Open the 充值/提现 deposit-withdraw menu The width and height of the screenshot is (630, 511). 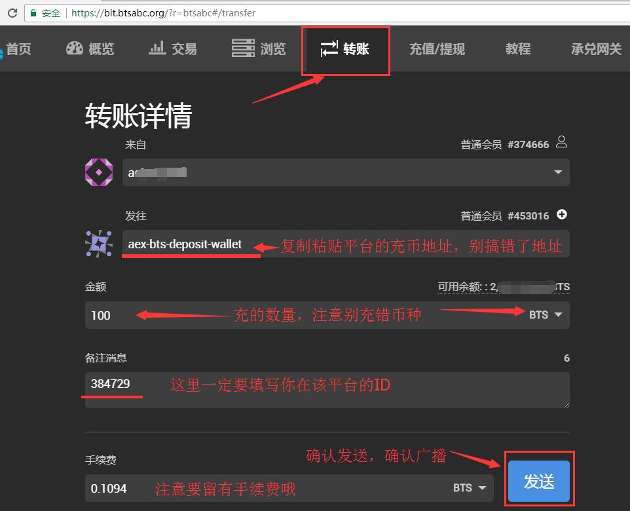437,49
